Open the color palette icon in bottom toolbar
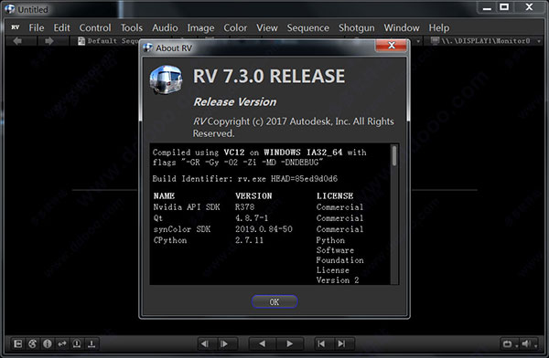The width and height of the screenshot is (549, 358). click(x=33, y=344)
